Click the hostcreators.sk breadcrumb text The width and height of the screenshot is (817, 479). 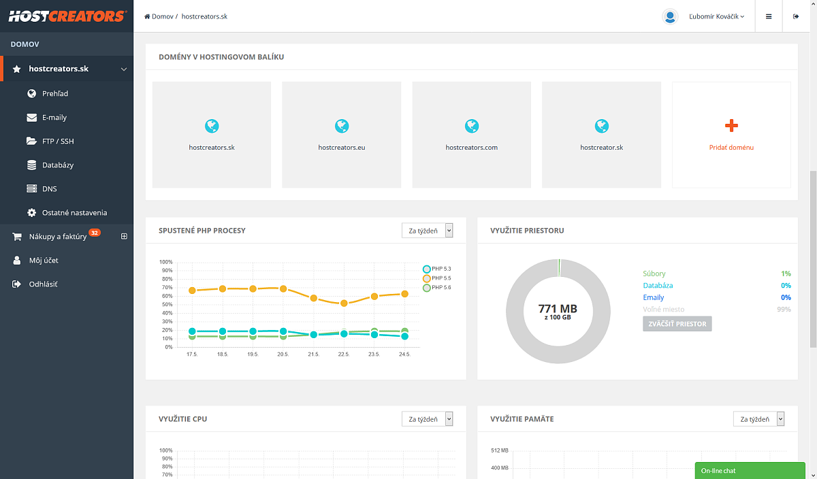coord(204,16)
